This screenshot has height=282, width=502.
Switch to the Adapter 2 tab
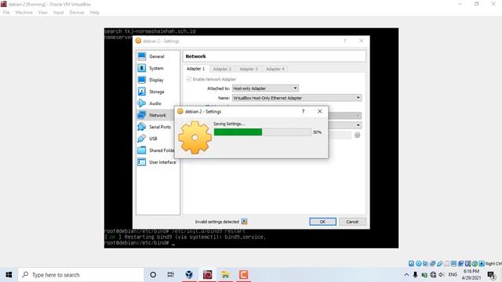222,69
